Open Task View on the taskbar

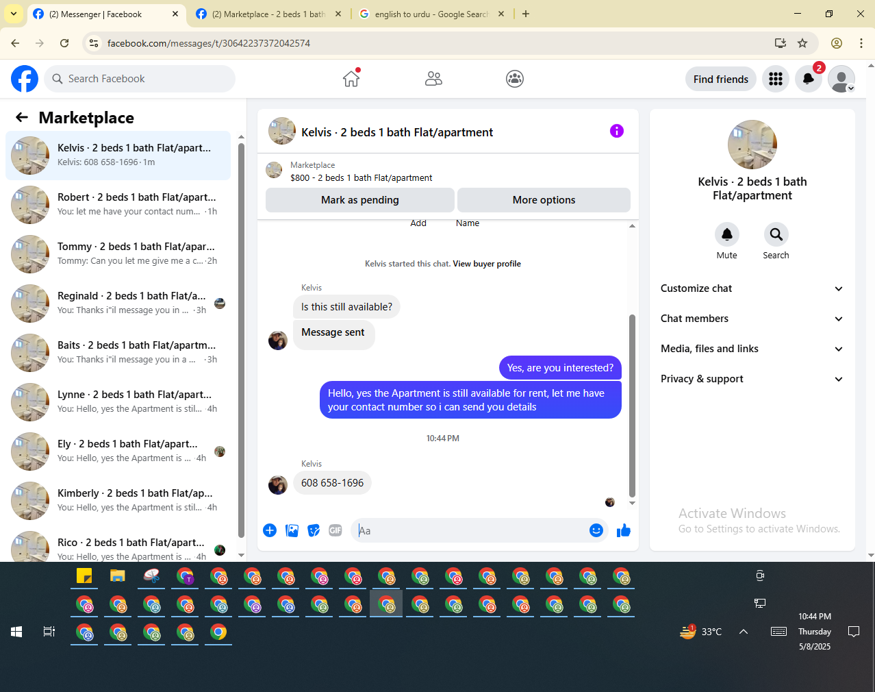pyautogui.click(x=49, y=632)
